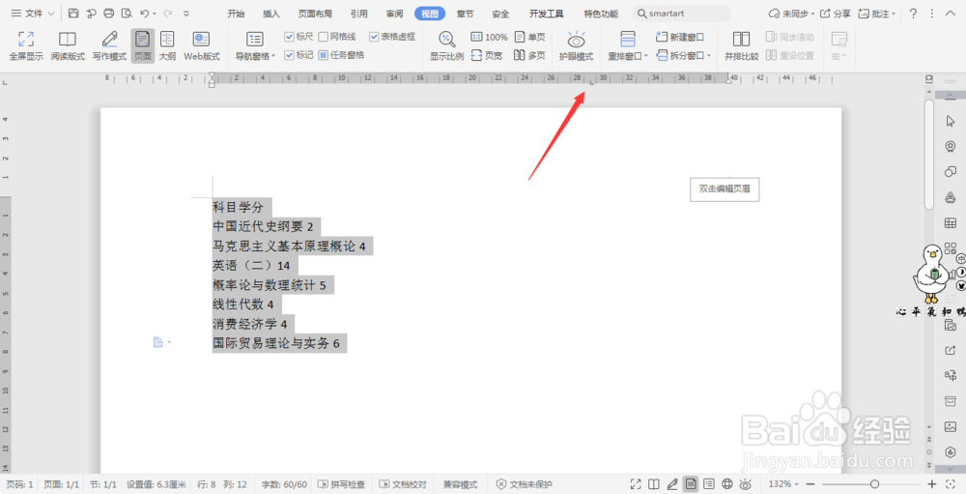Click the smartart search field

coord(682,13)
